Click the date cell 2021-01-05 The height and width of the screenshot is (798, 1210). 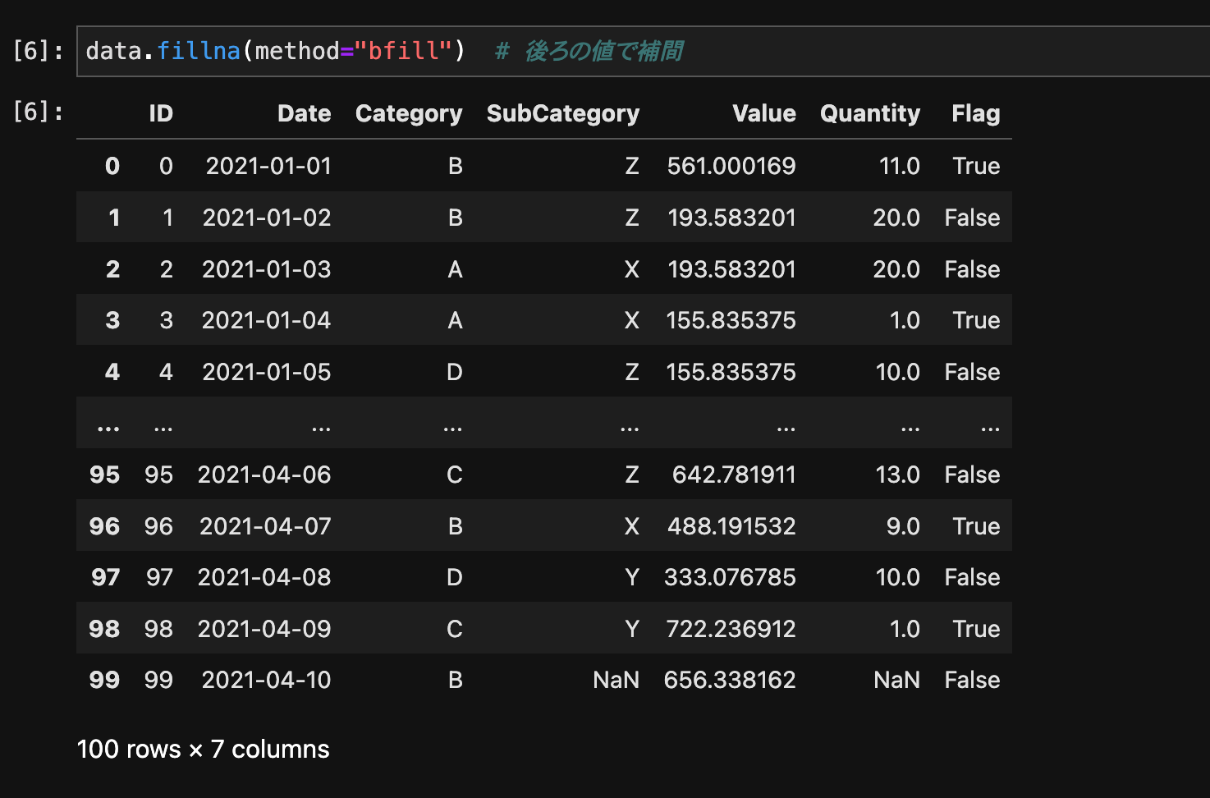point(267,372)
